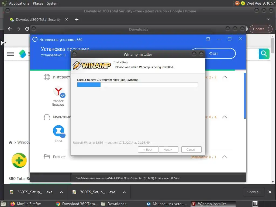Reload the Chrome page
The width and height of the screenshot is (276, 207).
pos(27,29)
